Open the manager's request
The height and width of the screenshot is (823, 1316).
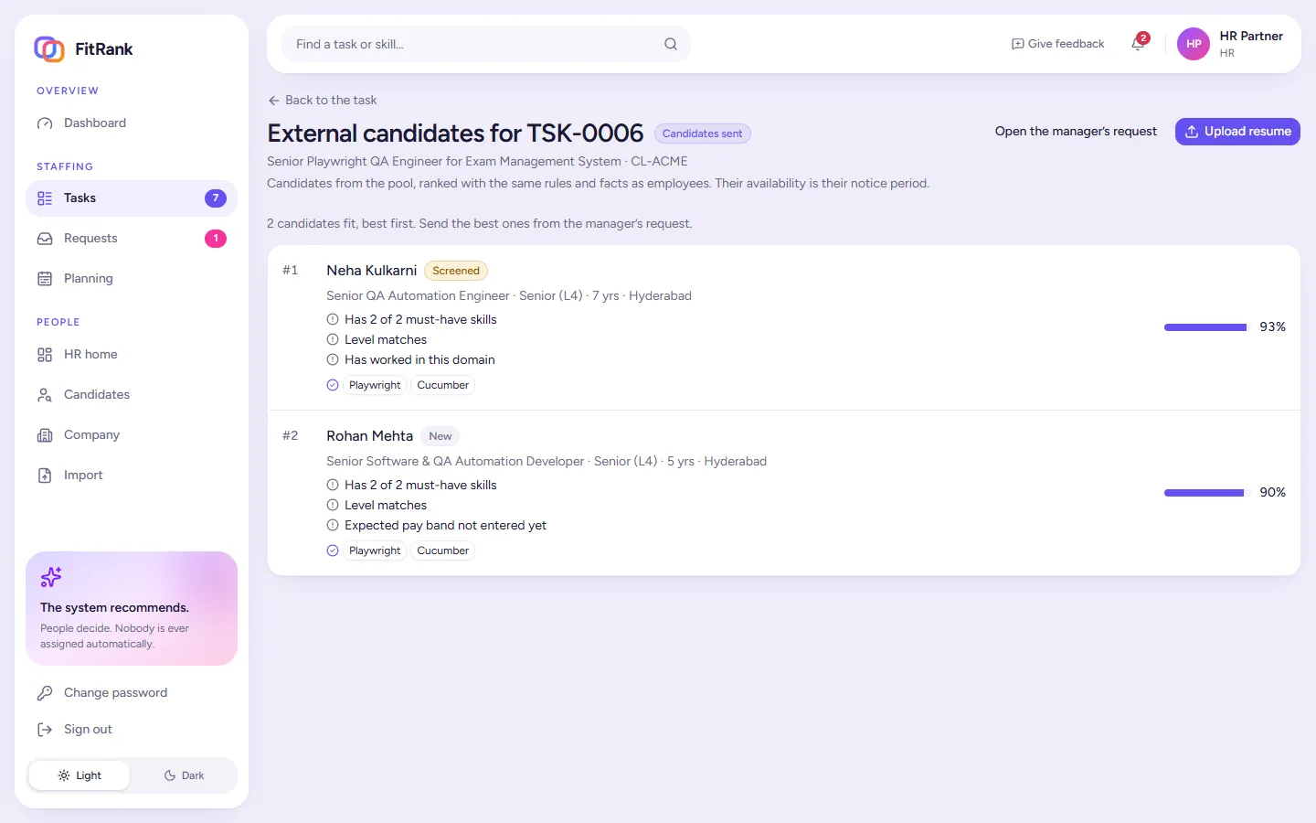1076,132
